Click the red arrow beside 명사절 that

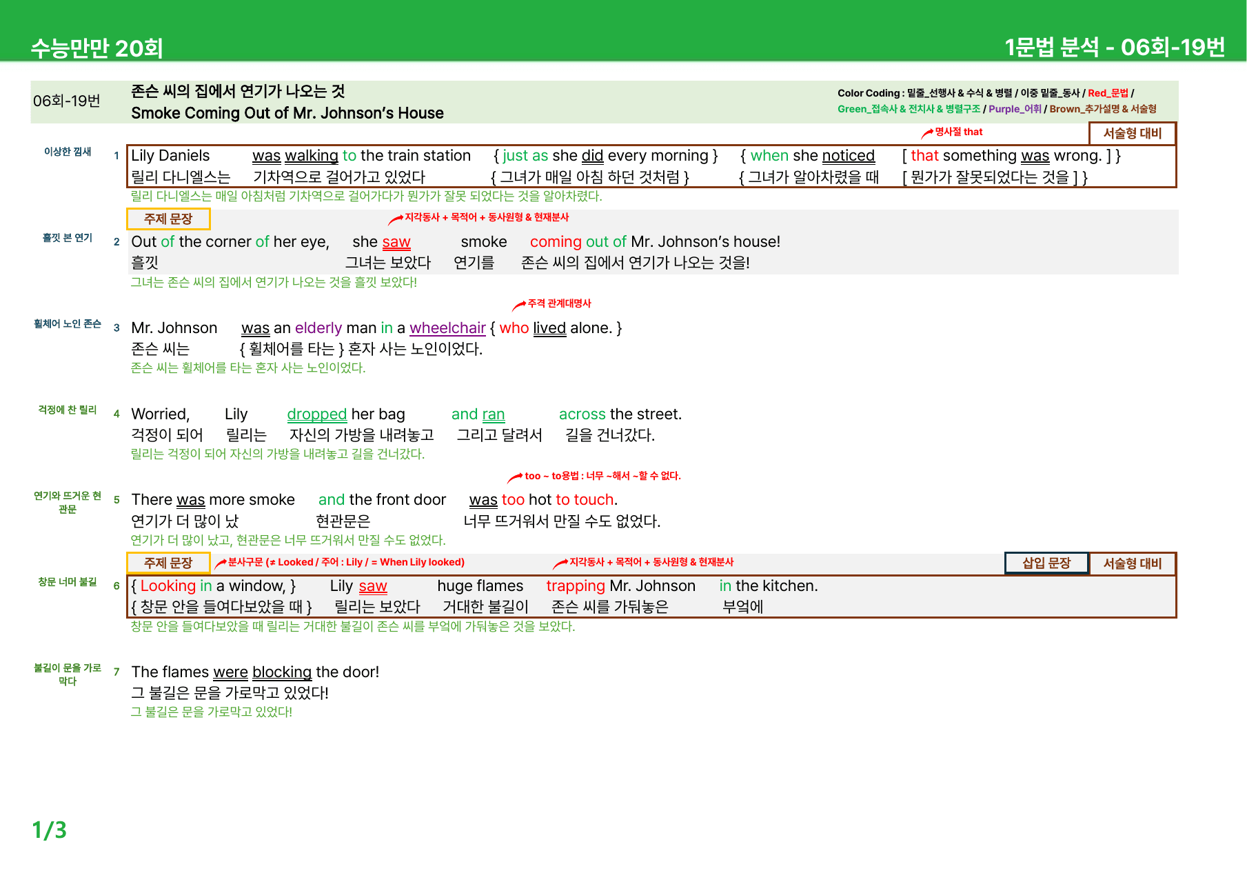coord(927,133)
